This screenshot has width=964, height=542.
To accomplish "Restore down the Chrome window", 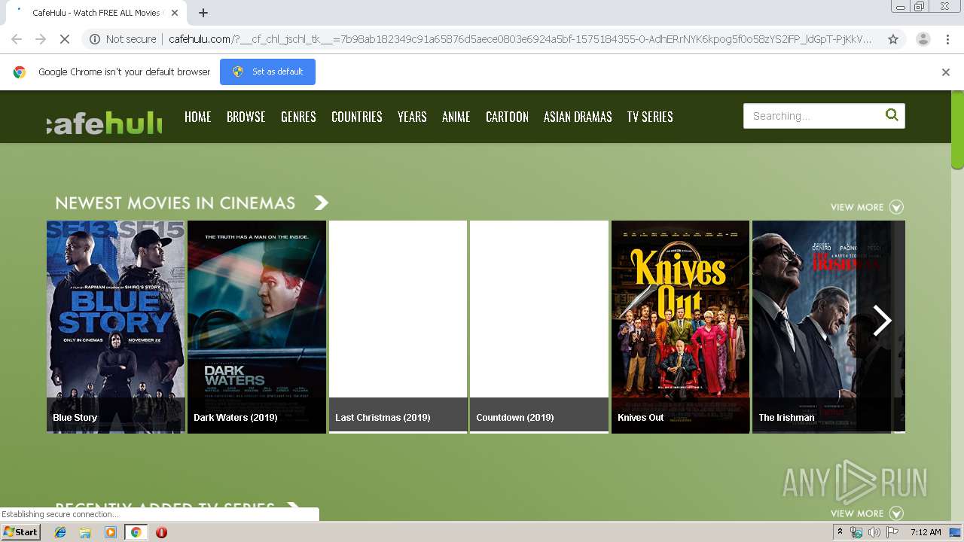I will coord(920,7).
